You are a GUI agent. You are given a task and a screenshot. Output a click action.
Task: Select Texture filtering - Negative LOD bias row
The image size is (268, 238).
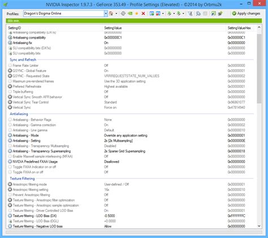click(x=131, y=226)
